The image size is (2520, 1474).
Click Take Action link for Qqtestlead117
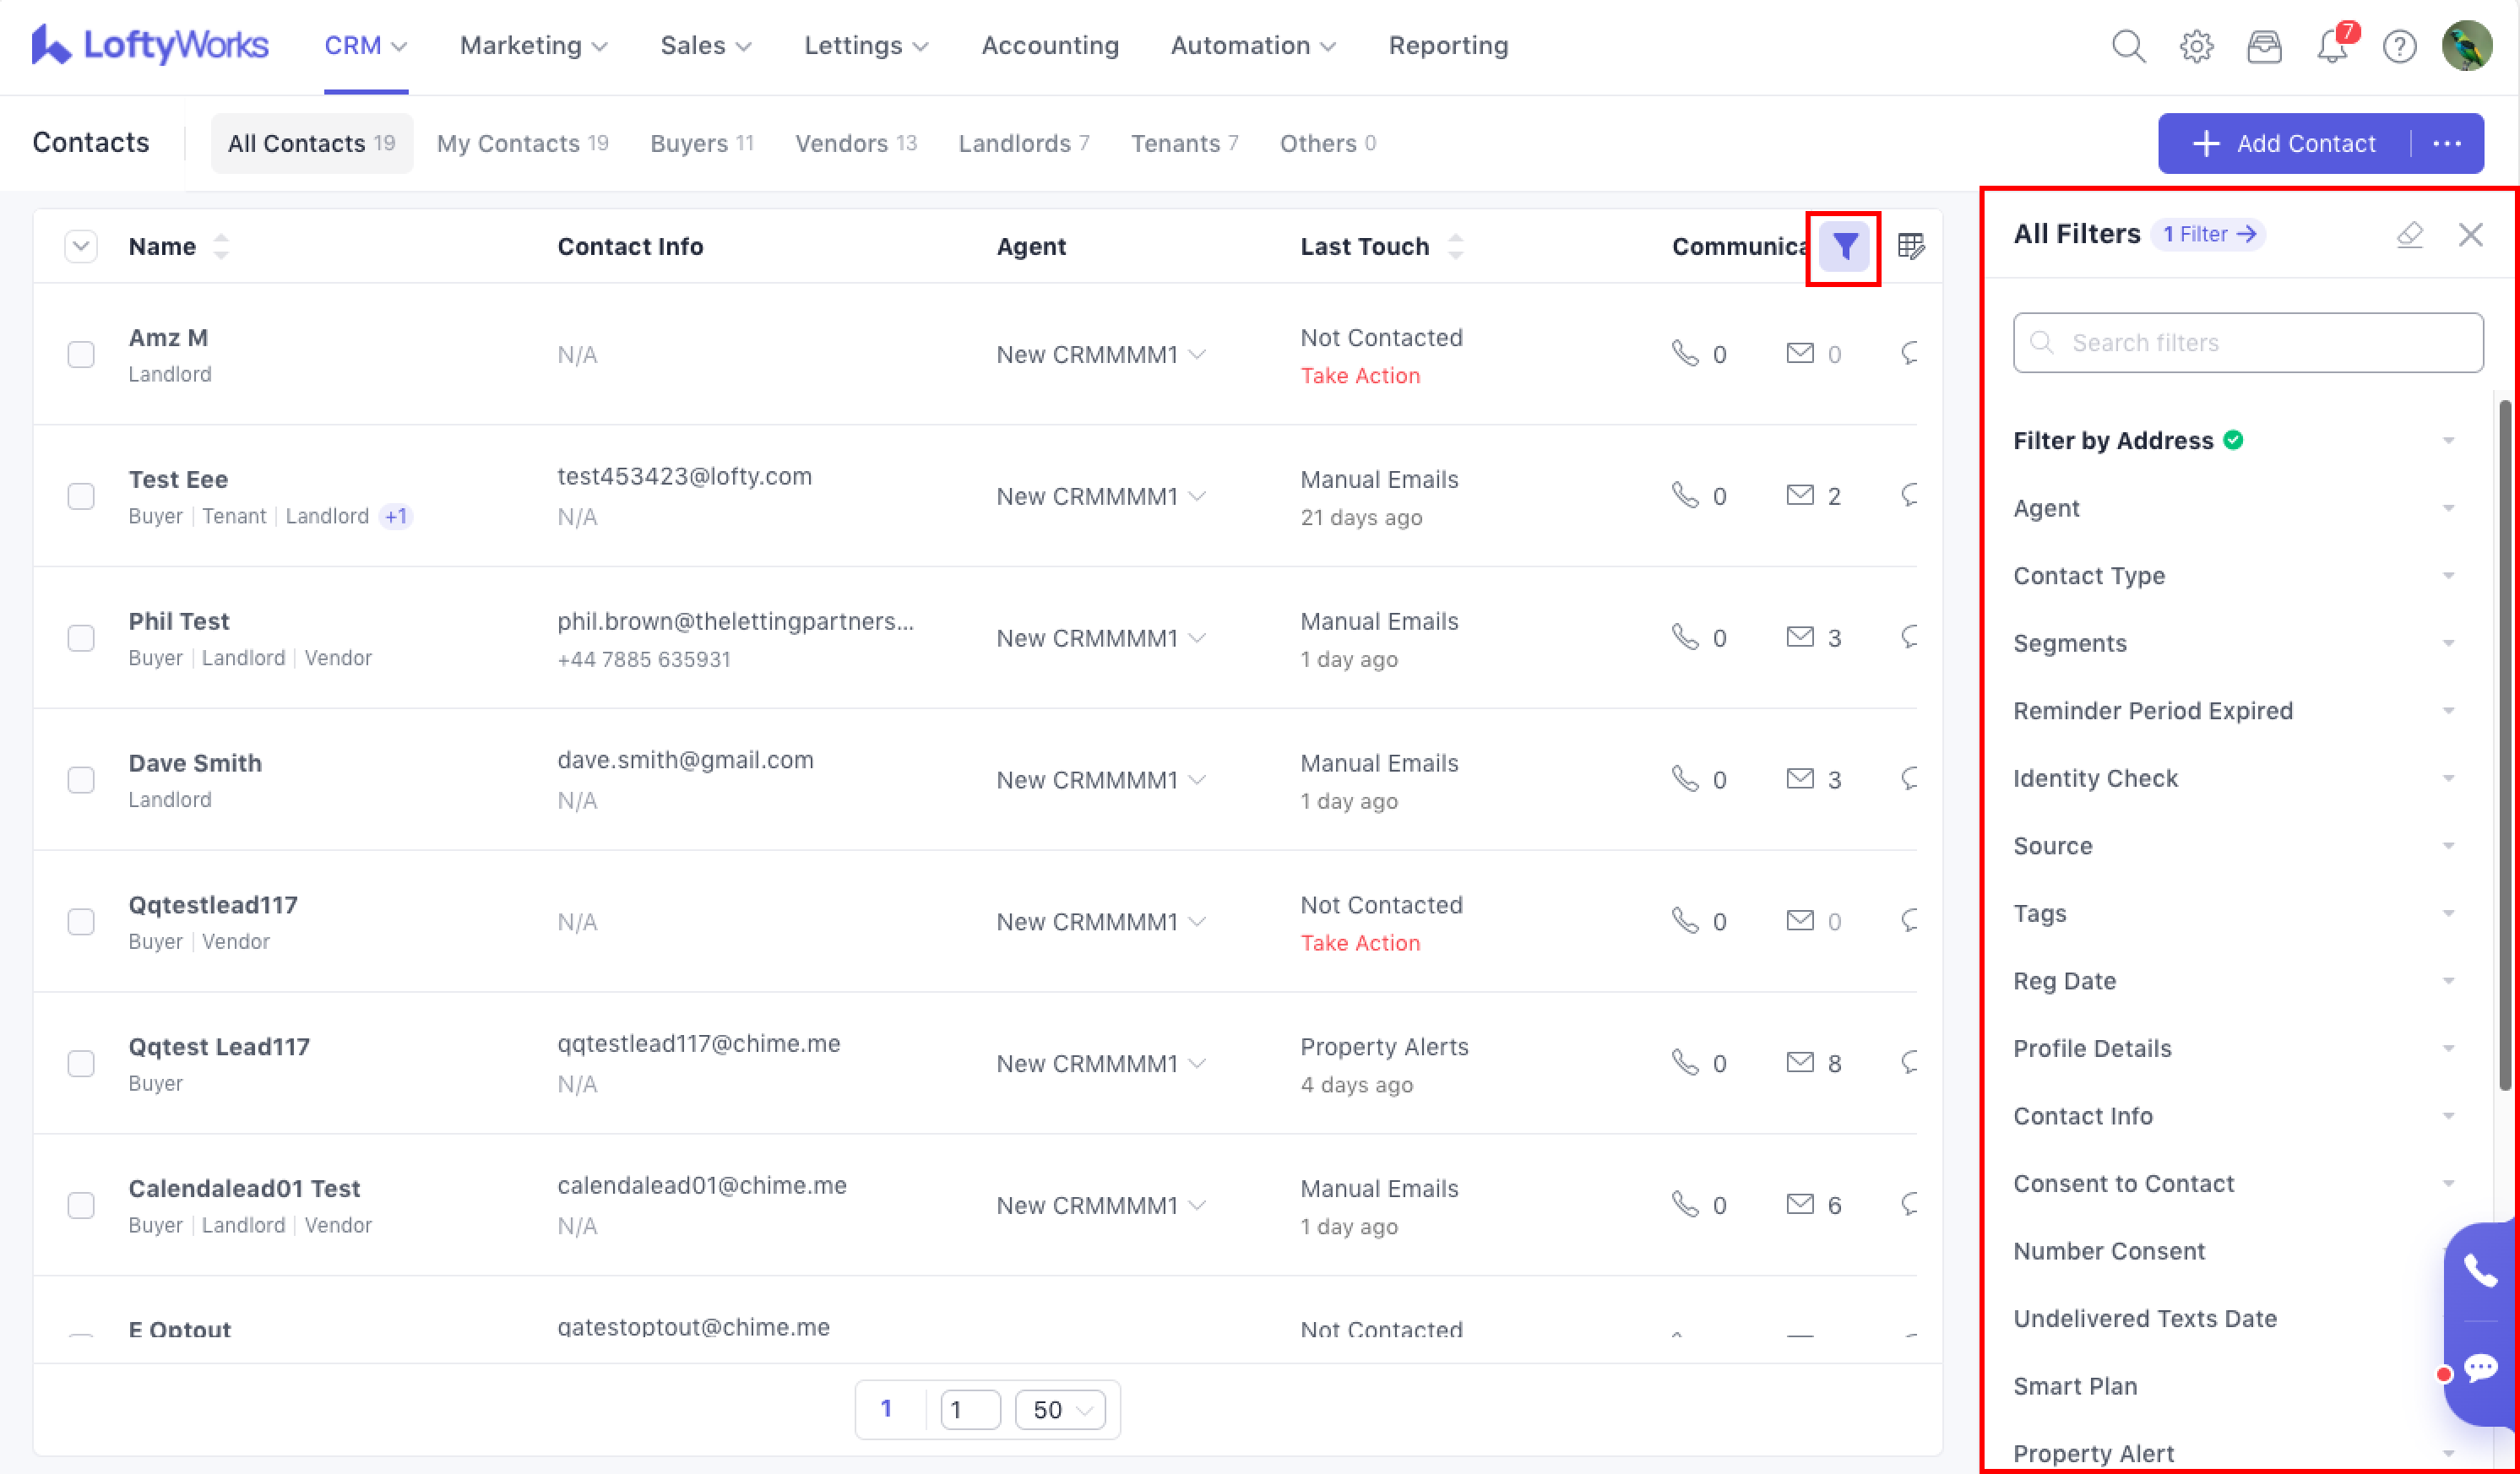tap(1360, 942)
